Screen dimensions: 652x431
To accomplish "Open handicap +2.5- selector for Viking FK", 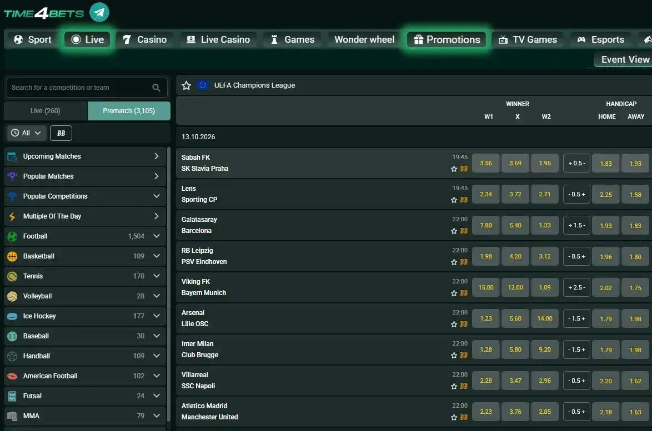I will pos(576,287).
